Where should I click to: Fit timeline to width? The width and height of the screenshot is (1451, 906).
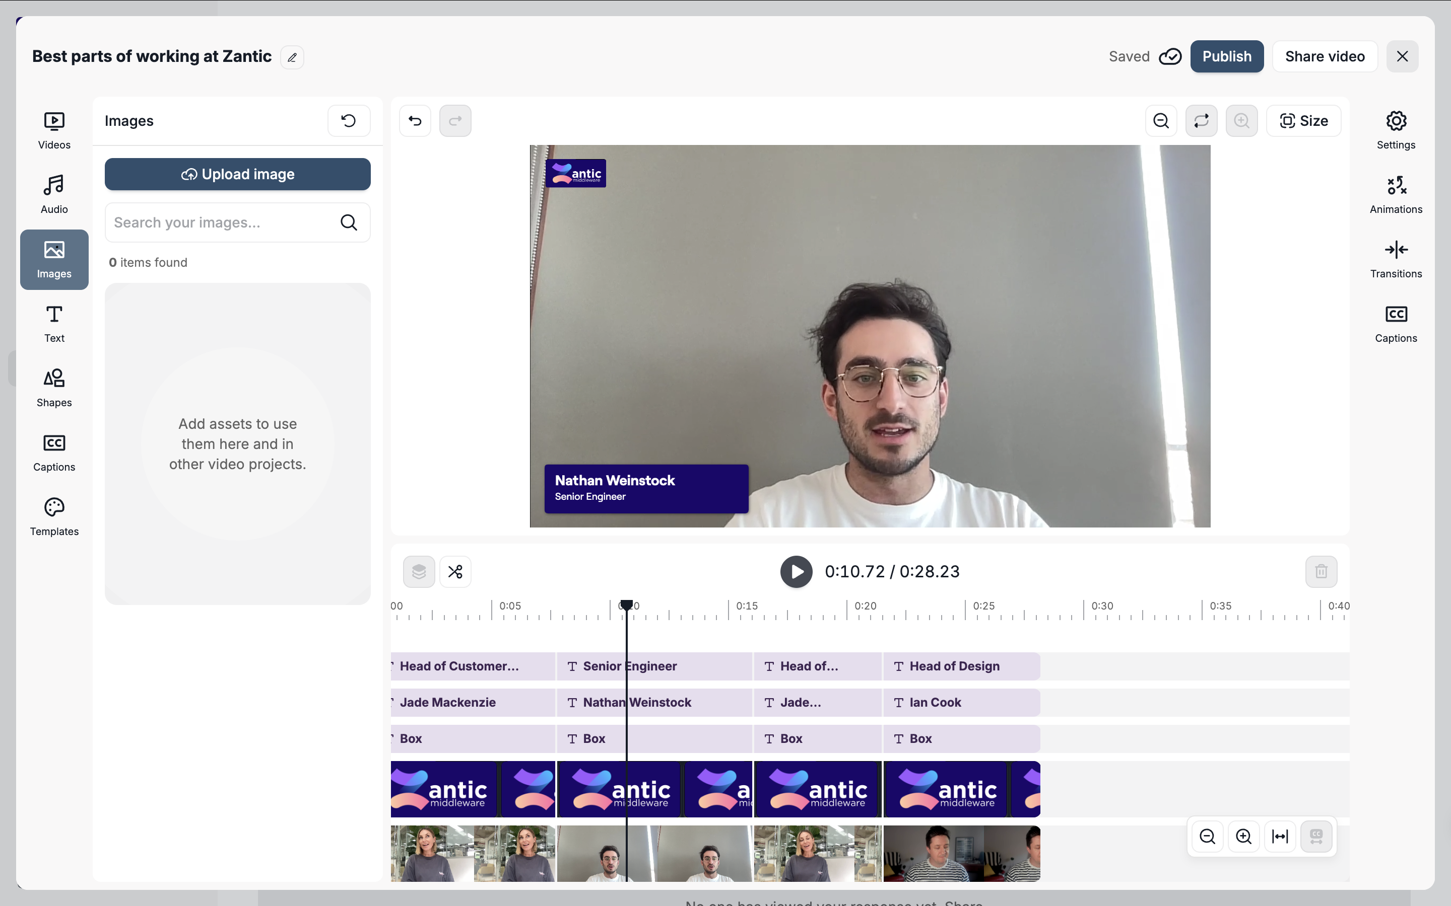[1280, 836]
